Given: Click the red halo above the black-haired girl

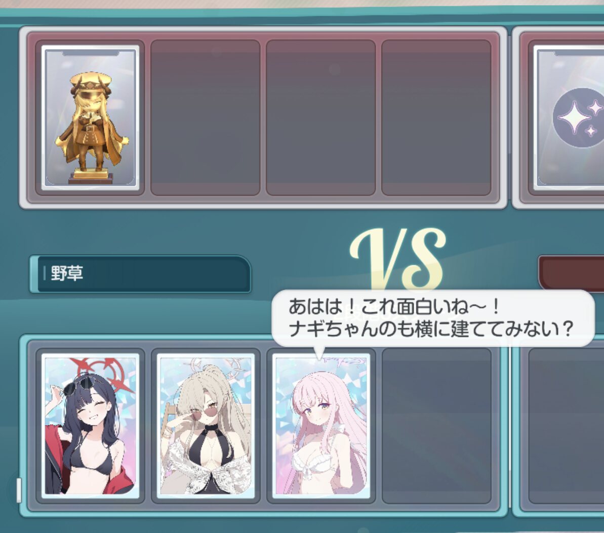Looking at the screenshot, I should [x=102, y=375].
